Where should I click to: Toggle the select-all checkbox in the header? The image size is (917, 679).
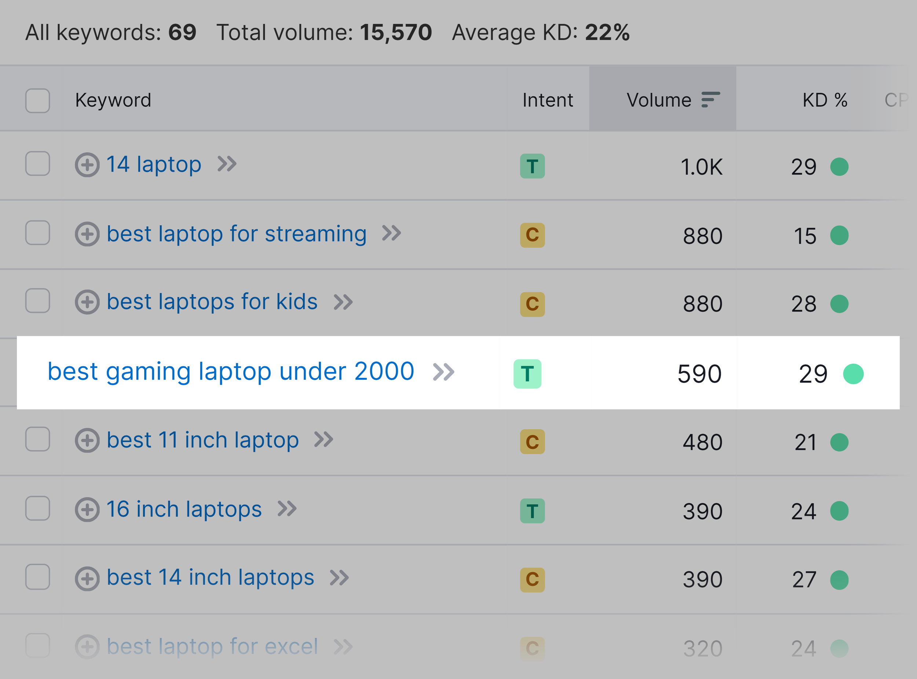coord(37,99)
